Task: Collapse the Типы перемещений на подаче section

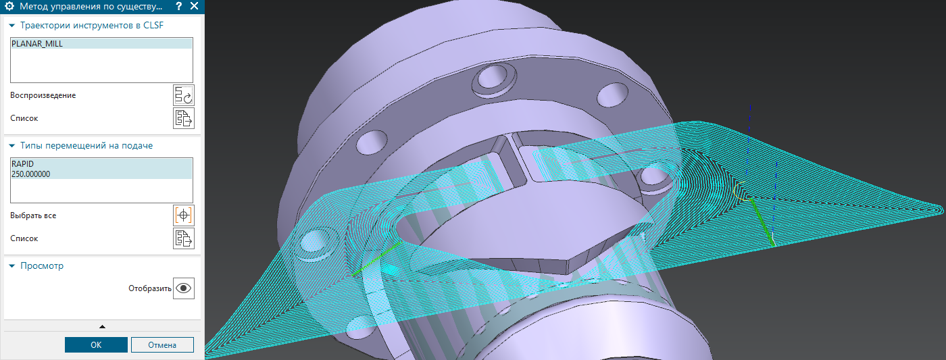Action: tap(11, 146)
